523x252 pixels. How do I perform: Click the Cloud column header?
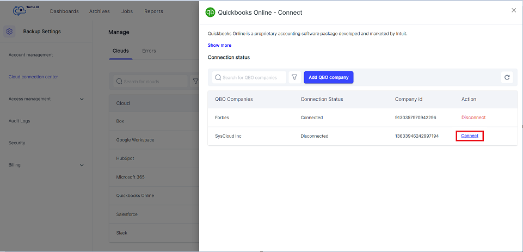(x=123, y=103)
